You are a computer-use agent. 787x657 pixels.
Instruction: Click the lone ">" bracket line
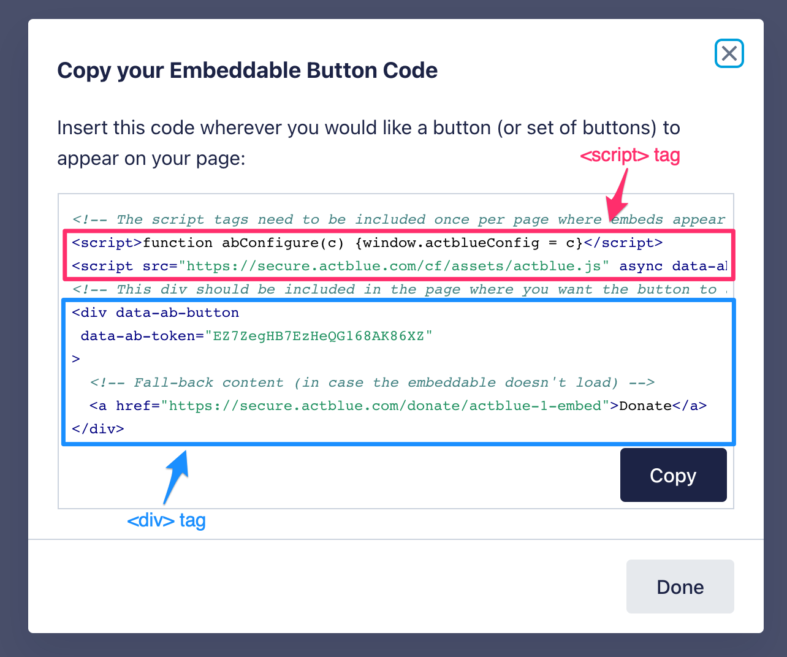point(76,359)
